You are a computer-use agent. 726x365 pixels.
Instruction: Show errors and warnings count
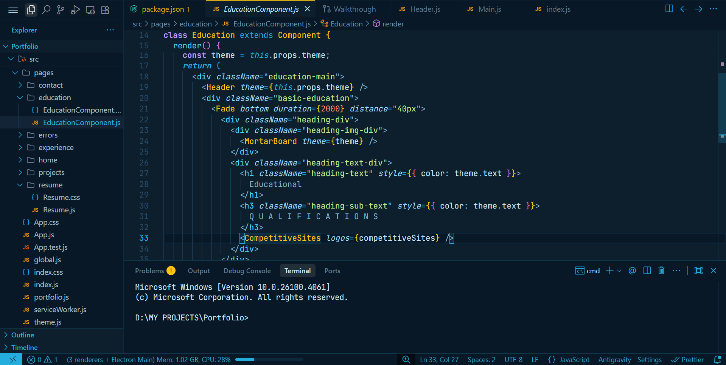(x=42, y=359)
